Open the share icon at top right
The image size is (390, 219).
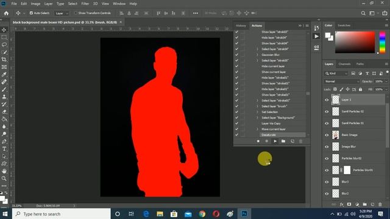pyautogui.click(x=385, y=13)
